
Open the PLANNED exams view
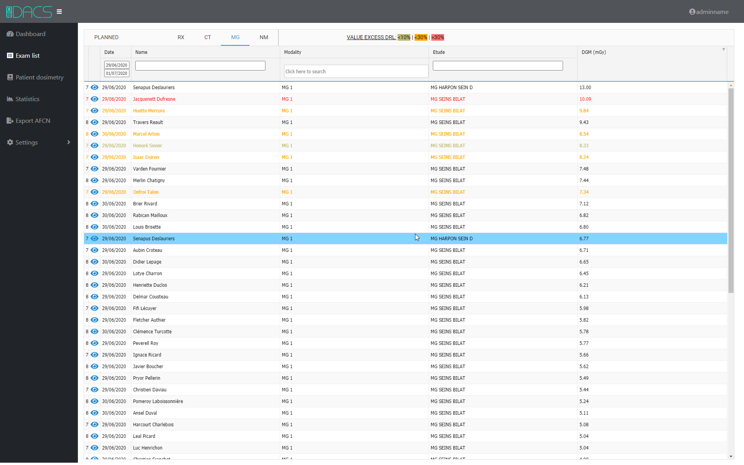click(x=106, y=38)
